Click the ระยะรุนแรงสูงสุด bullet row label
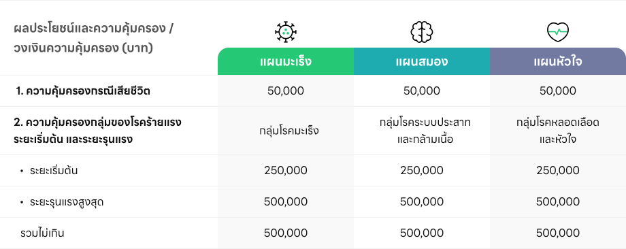626x249 pixels. [67, 202]
